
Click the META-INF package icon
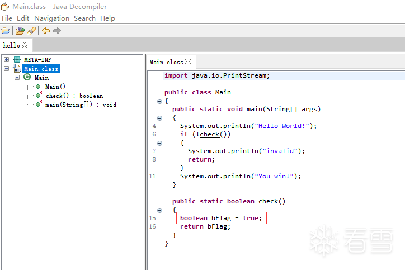17,60
